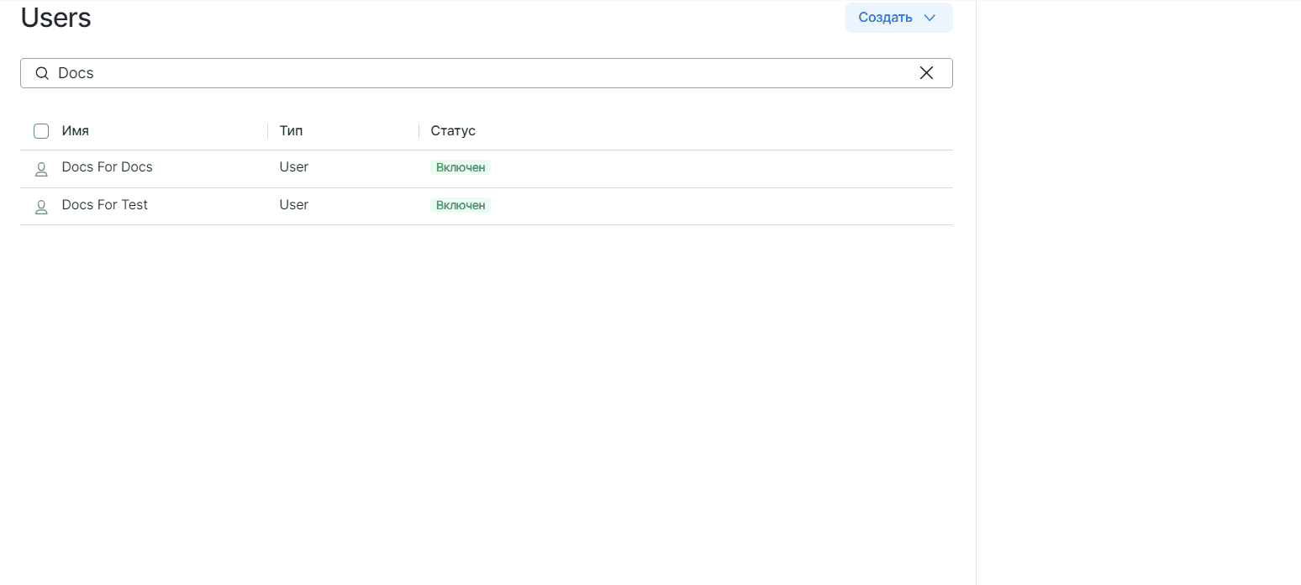Click the User type cell of Docs For Test

point(294,205)
